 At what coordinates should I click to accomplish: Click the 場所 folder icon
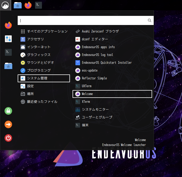23,94
